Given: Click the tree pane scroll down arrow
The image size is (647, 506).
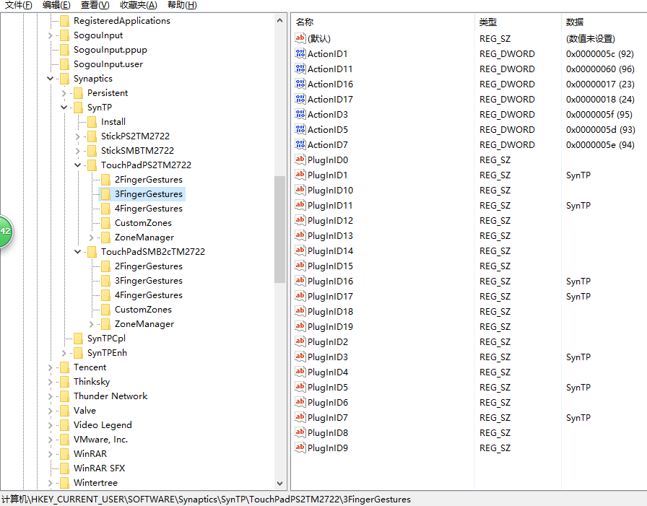Looking at the screenshot, I should [x=279, y=484].
